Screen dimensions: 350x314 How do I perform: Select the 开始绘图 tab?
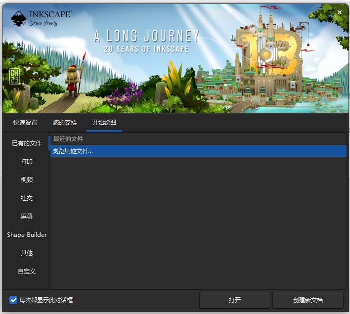pyautogui.click(x=104, y=123)
